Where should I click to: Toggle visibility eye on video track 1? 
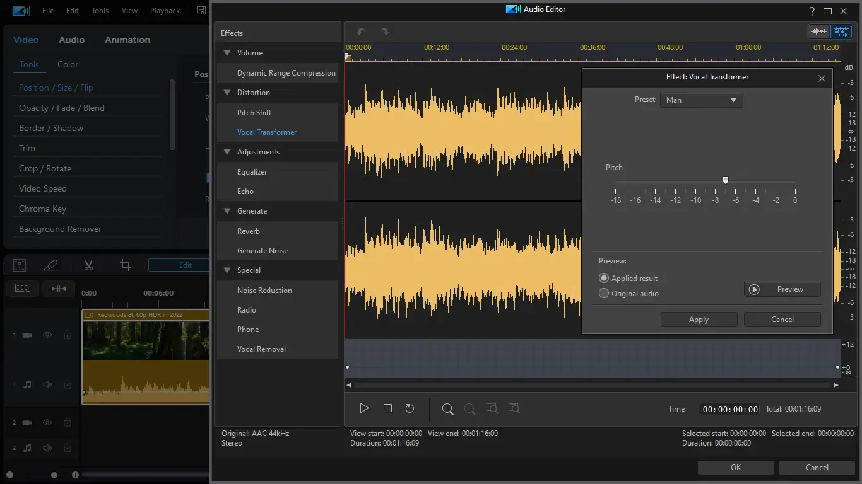(47, 335)
